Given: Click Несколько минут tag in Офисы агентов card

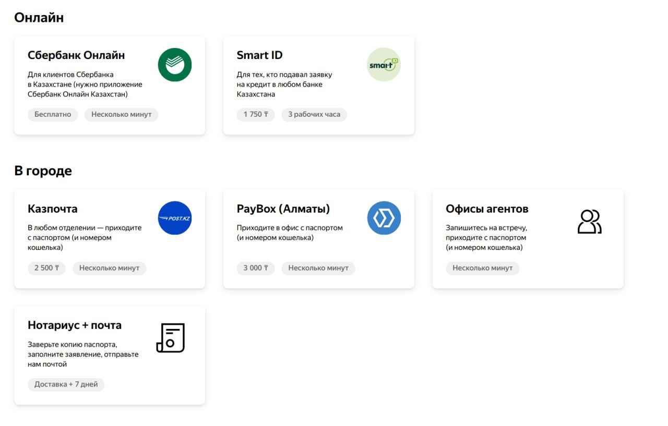Looking at the screenshot, I should click(483, 268).
